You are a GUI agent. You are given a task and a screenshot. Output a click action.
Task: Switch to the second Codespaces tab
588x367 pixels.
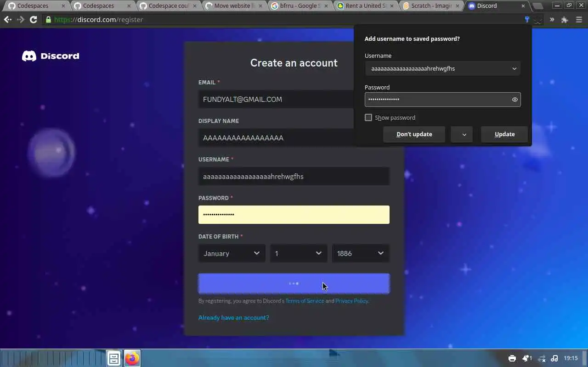102,6
